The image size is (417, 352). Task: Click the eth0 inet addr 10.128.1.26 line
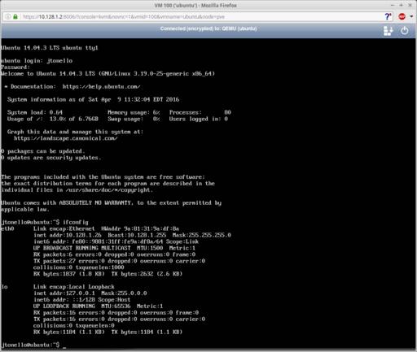(x=132, y=235)
